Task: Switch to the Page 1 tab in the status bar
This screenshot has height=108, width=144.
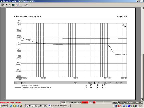Action: (x=115, y=102)
